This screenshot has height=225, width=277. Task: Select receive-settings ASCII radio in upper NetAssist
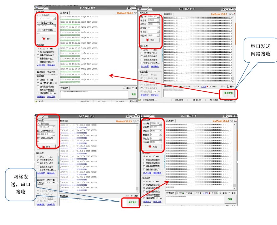pos(38,49)
